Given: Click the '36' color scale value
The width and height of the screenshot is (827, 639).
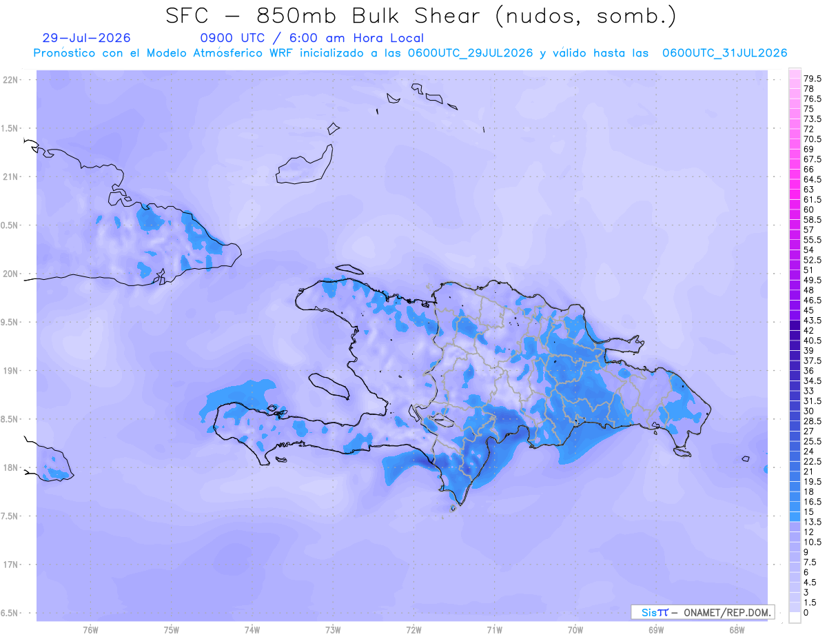Looking at the screenshot, I should click(x=808, y=371).
